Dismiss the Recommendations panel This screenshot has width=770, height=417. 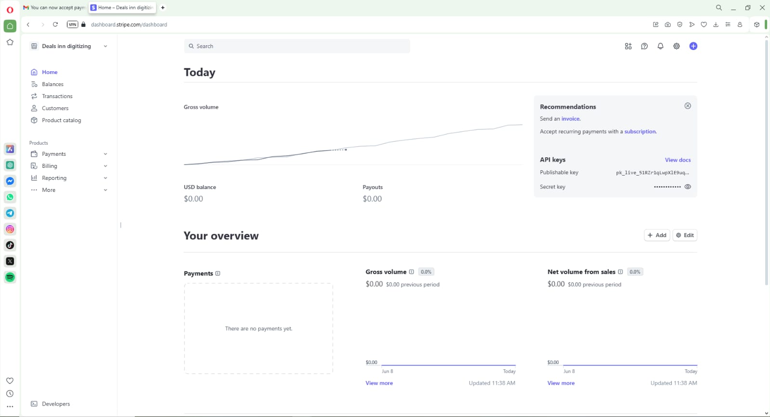pyautogui.click(x=688, y=106)
